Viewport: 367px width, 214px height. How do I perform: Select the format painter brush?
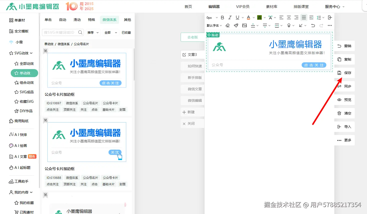(x=236, y=25)
